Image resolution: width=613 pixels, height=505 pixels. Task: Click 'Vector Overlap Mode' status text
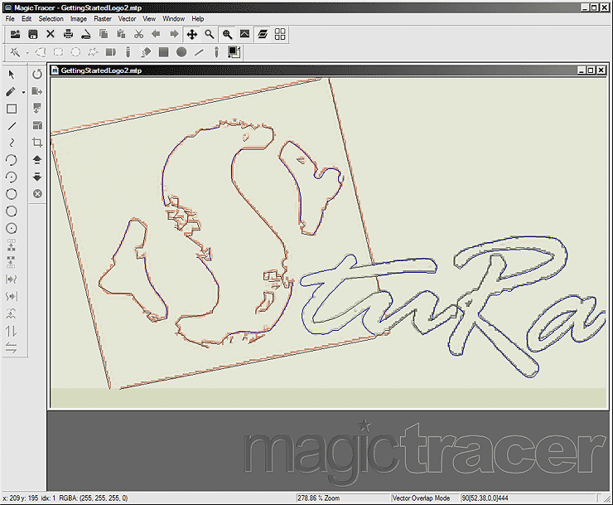coord(421,498)
